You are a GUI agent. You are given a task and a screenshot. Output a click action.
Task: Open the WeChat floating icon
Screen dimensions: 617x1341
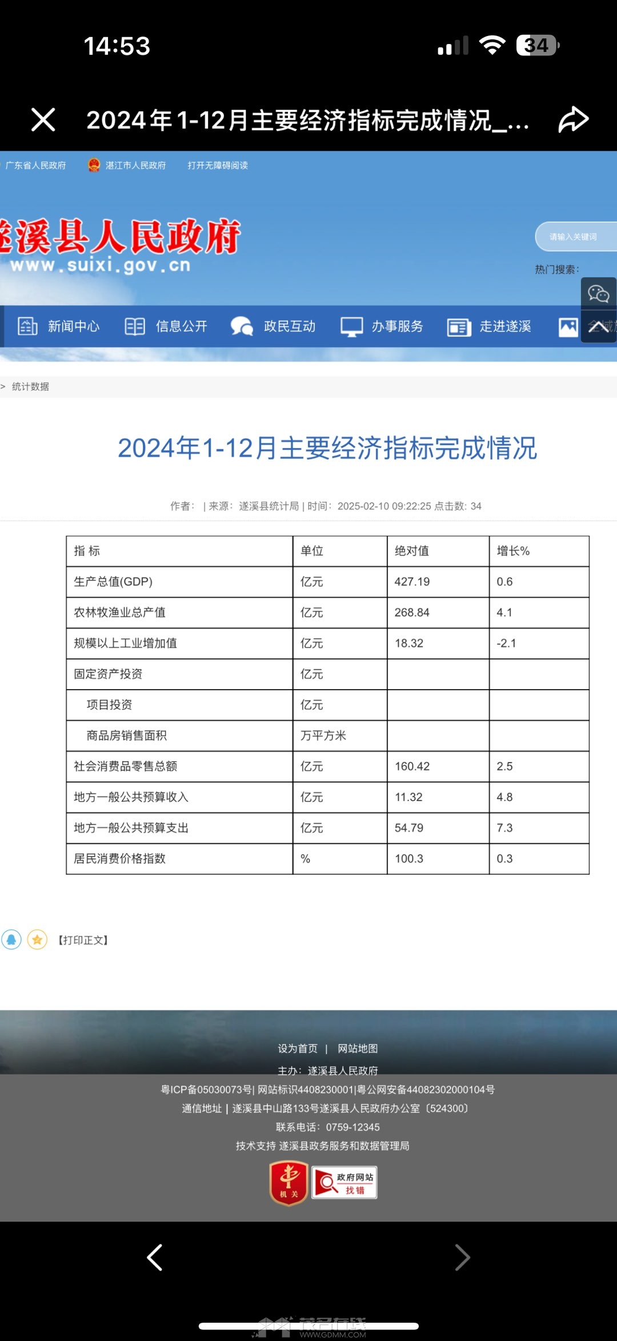(598, 294)
